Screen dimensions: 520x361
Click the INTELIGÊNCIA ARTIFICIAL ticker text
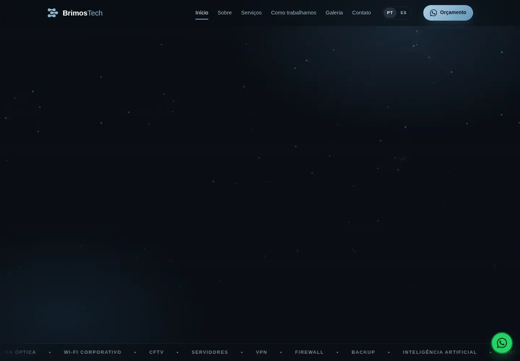tap(440, 352)
